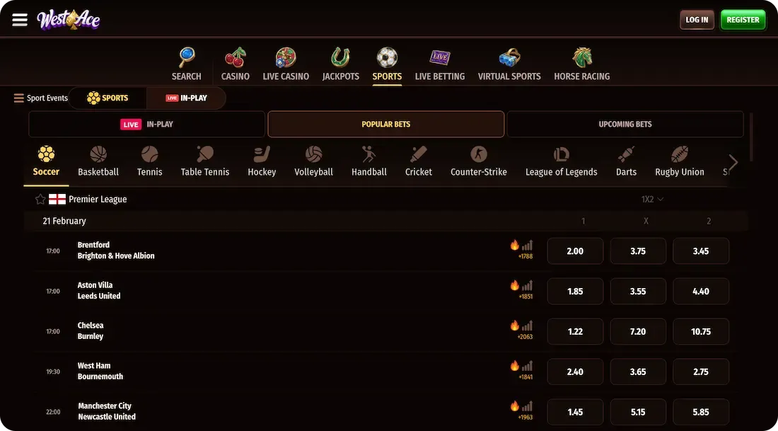Click the vertical scrollbar on the right
Viewport: 778px width, 431px height.
tap(751, 137)
